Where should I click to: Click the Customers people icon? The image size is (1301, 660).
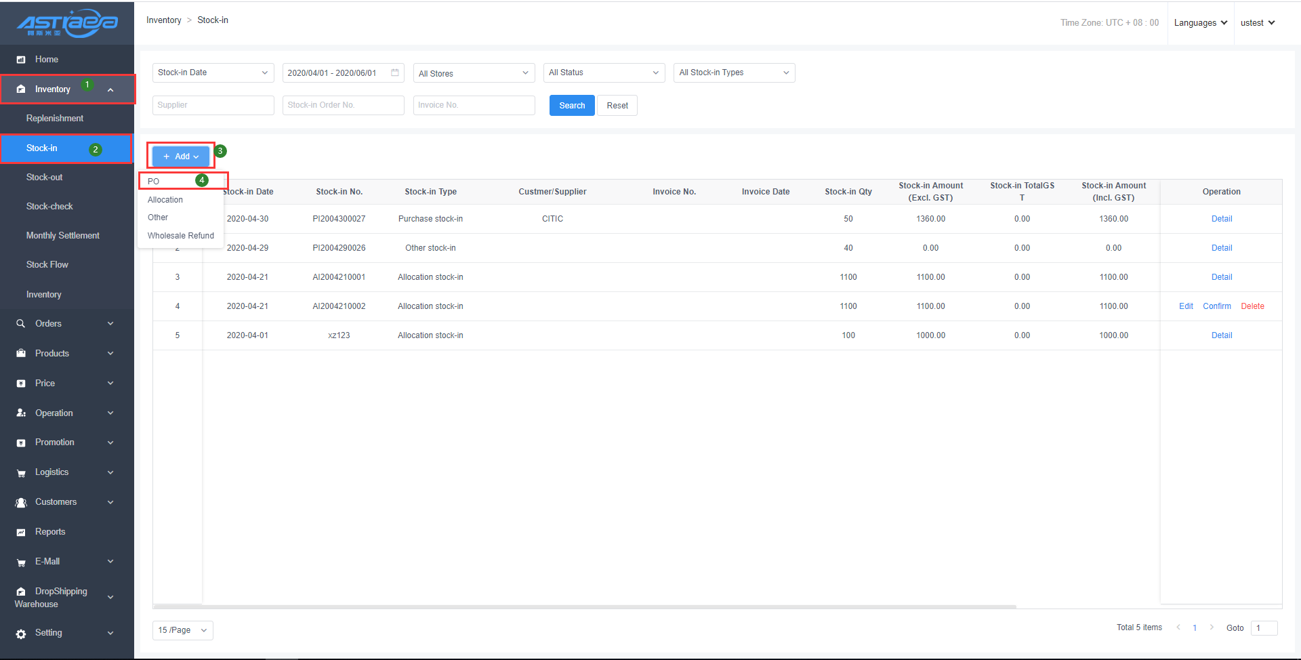point(21,503)
